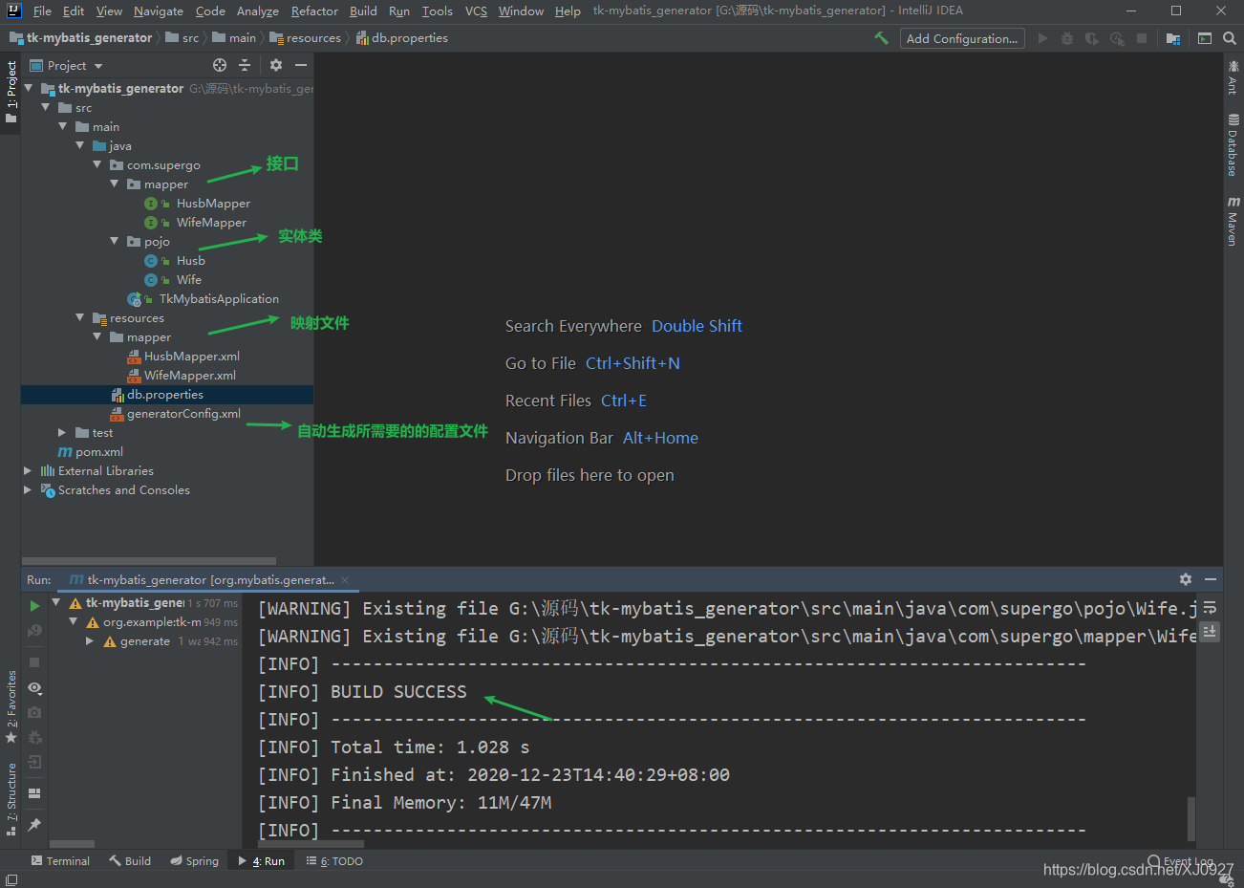The height and width of the screenshot is (888, 1244).
Task: Click the console horizontal scrollbar
Action: coord(311,844)
